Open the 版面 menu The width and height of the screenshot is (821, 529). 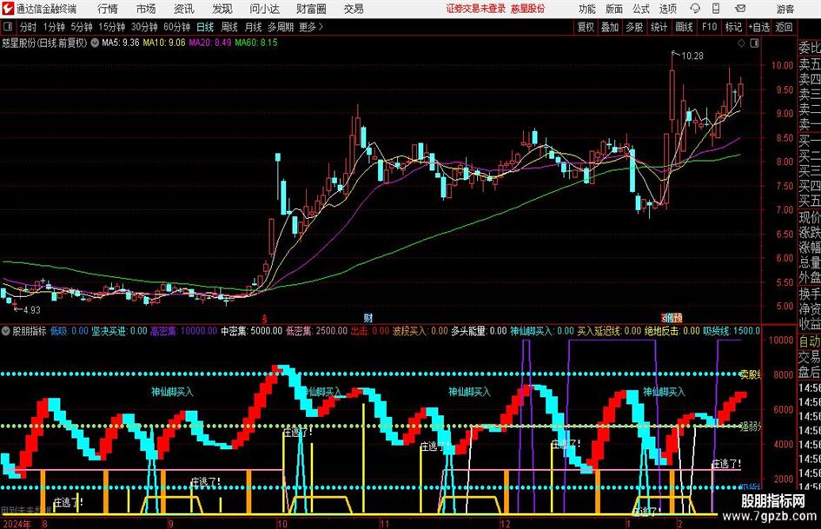[x=613, y=9]
